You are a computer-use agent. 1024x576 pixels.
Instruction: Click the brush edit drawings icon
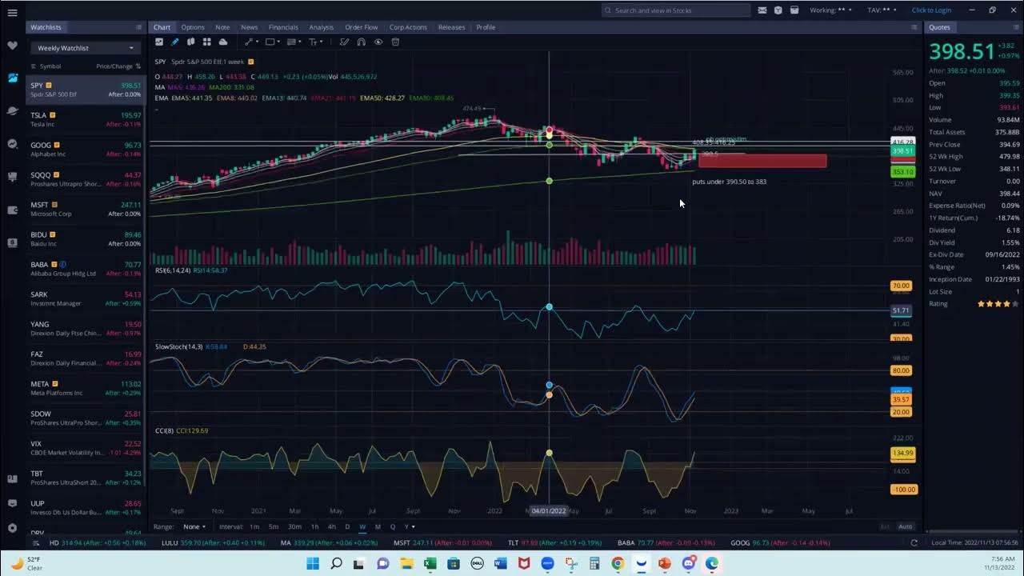[345, 42]
